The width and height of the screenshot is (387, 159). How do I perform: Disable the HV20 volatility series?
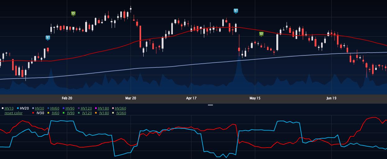[24, 108]
